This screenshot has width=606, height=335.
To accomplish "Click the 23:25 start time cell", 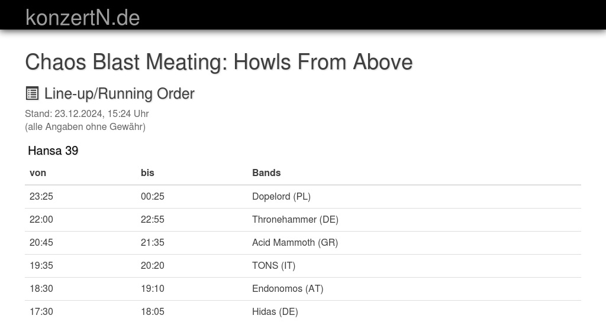I will point(41,196).
